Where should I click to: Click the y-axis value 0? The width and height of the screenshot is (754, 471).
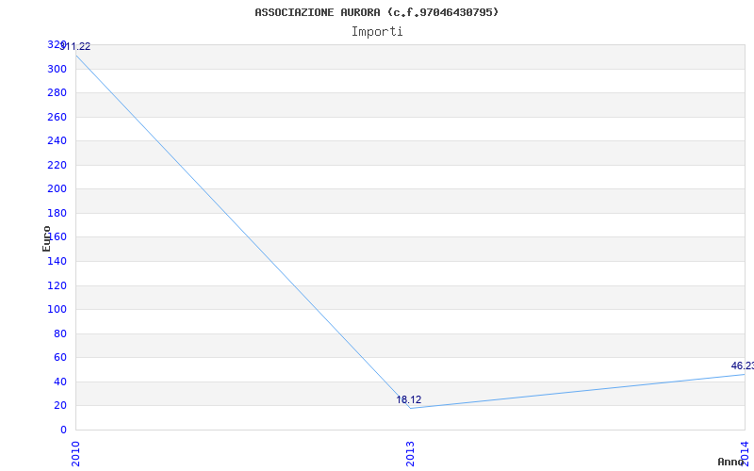coord(63,430)
